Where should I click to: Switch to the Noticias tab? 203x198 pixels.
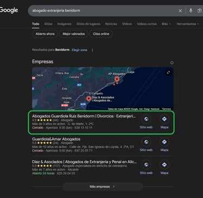[x=111, y=24]
